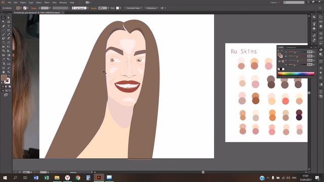Image resolution: width=324 pixels, height=182 pixels.
Task: Activate the brown Fill box in Tools panel
Action: click(4, 77)
